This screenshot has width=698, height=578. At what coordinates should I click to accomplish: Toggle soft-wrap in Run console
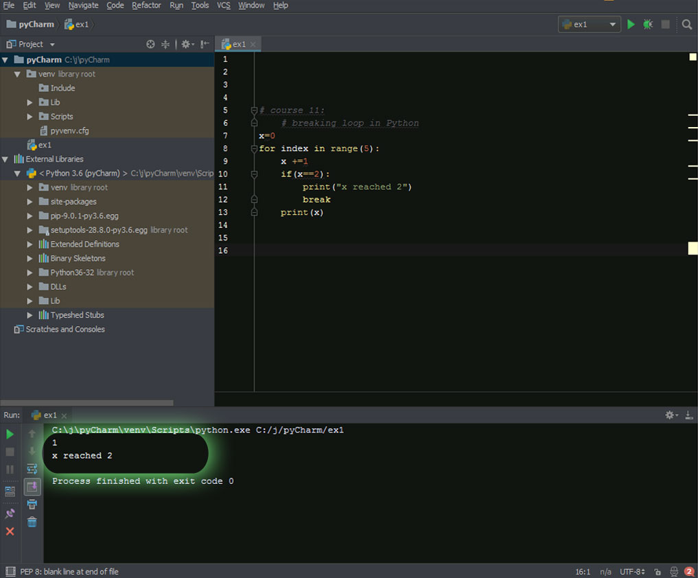coord(32,468)
